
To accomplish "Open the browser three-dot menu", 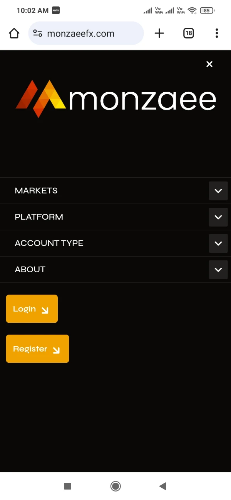I will tap(217, 33).
